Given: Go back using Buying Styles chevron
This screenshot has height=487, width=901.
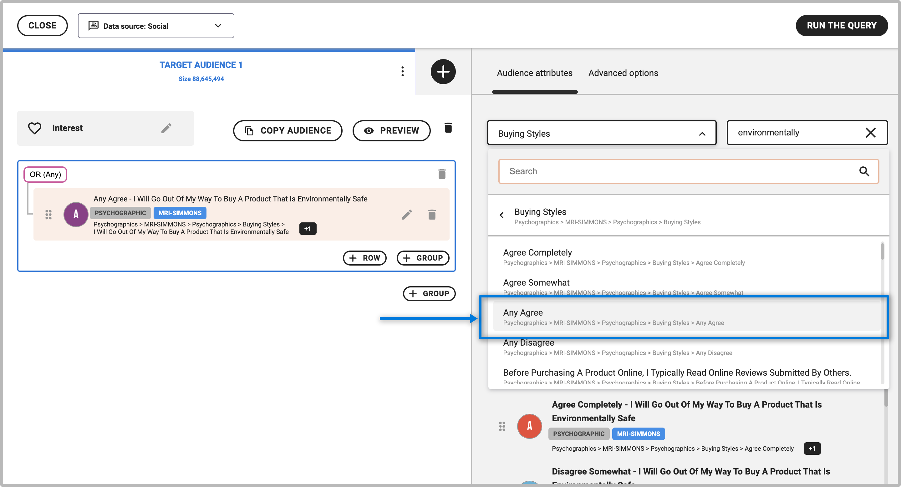Looking at the screenshot, I should 501,216.
